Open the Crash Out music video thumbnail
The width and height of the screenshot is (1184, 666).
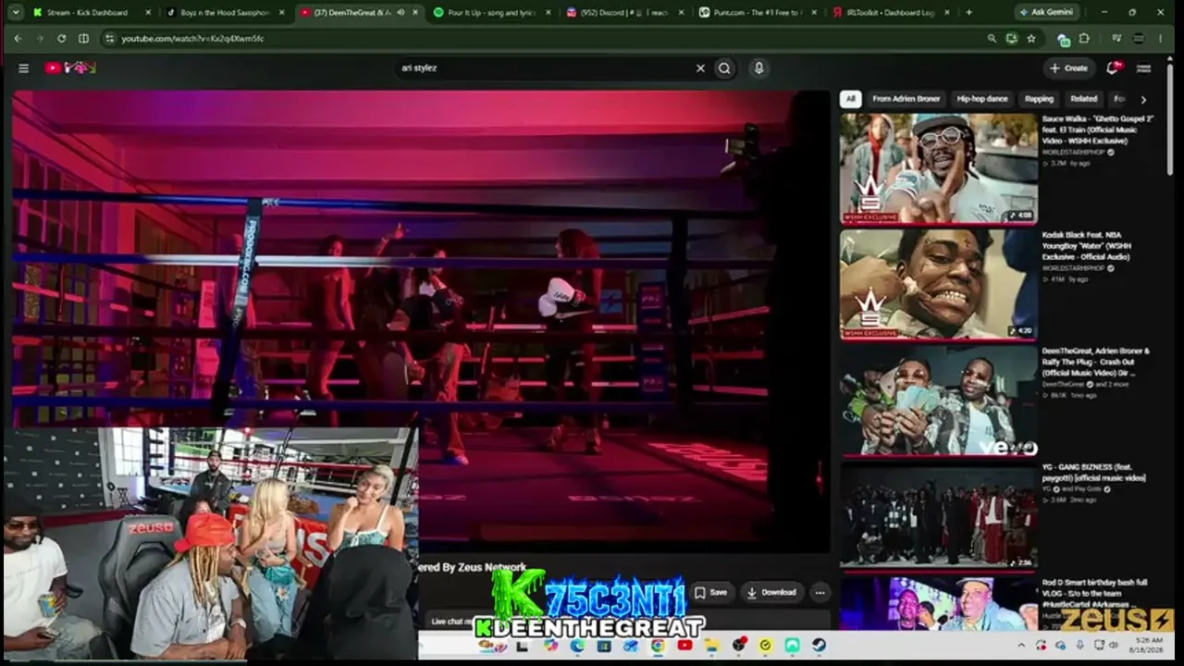tap(939, 400)
